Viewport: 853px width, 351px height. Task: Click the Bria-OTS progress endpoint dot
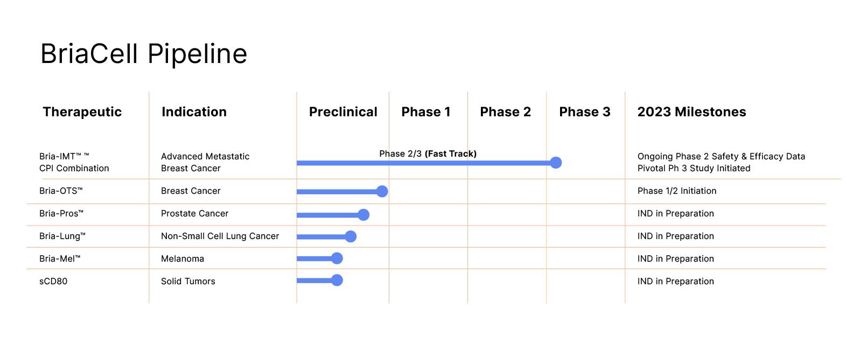click(x=382, y=191)
